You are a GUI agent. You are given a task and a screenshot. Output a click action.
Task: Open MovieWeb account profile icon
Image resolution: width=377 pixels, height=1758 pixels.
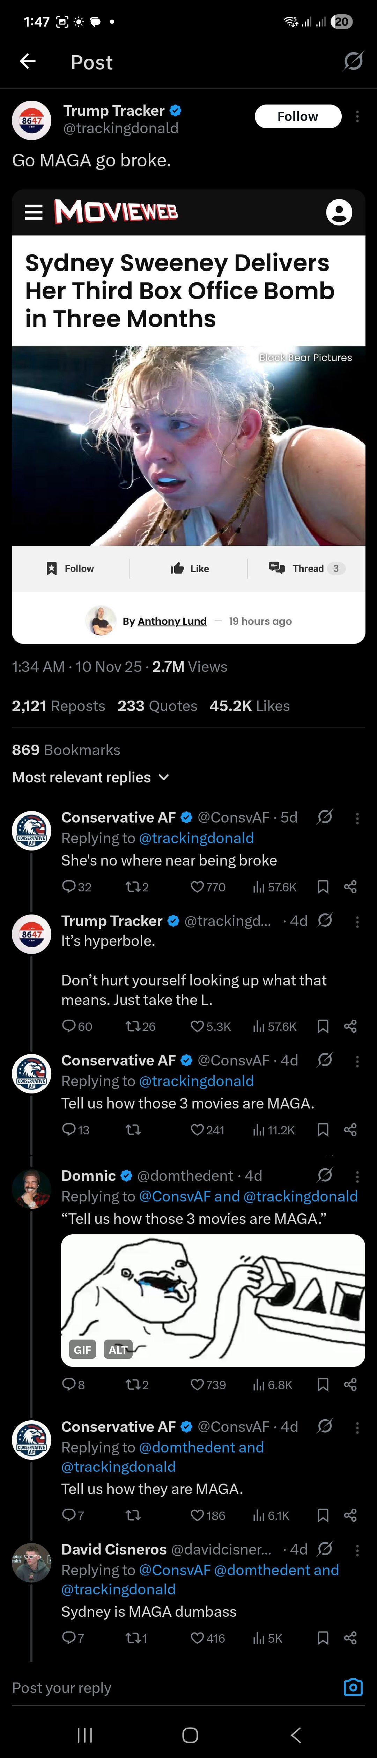339,212
